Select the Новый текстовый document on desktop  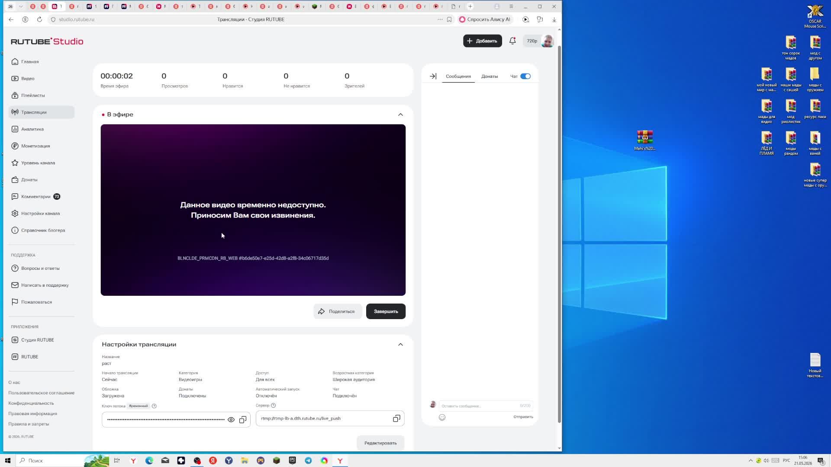(x=815, y=365)
